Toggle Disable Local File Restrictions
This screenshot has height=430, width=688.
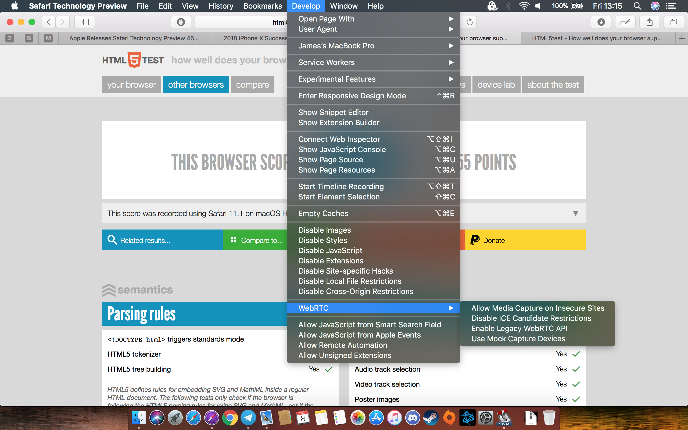coord(373,281)
